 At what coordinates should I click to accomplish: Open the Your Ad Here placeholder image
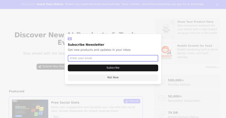(x=166, y=28)
